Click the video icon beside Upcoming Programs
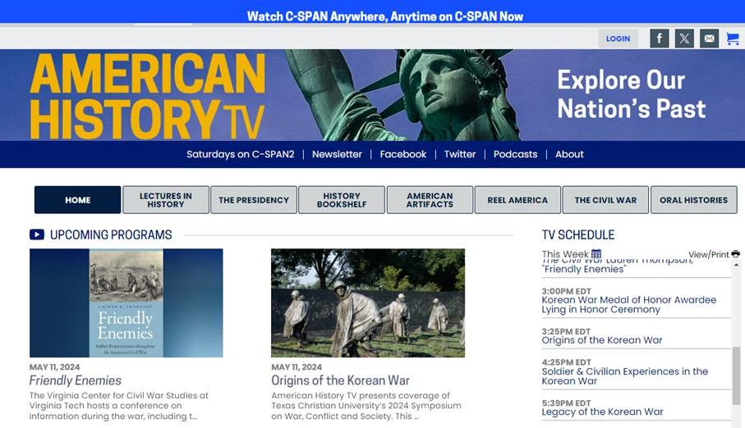 [x=37, y=234]
